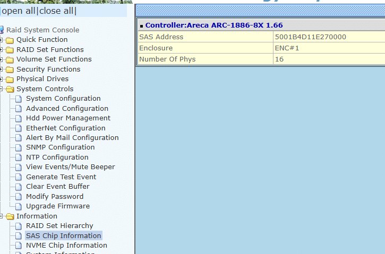
Task: Click the RAID Set Functions folder icon
Action: [10, 50]
